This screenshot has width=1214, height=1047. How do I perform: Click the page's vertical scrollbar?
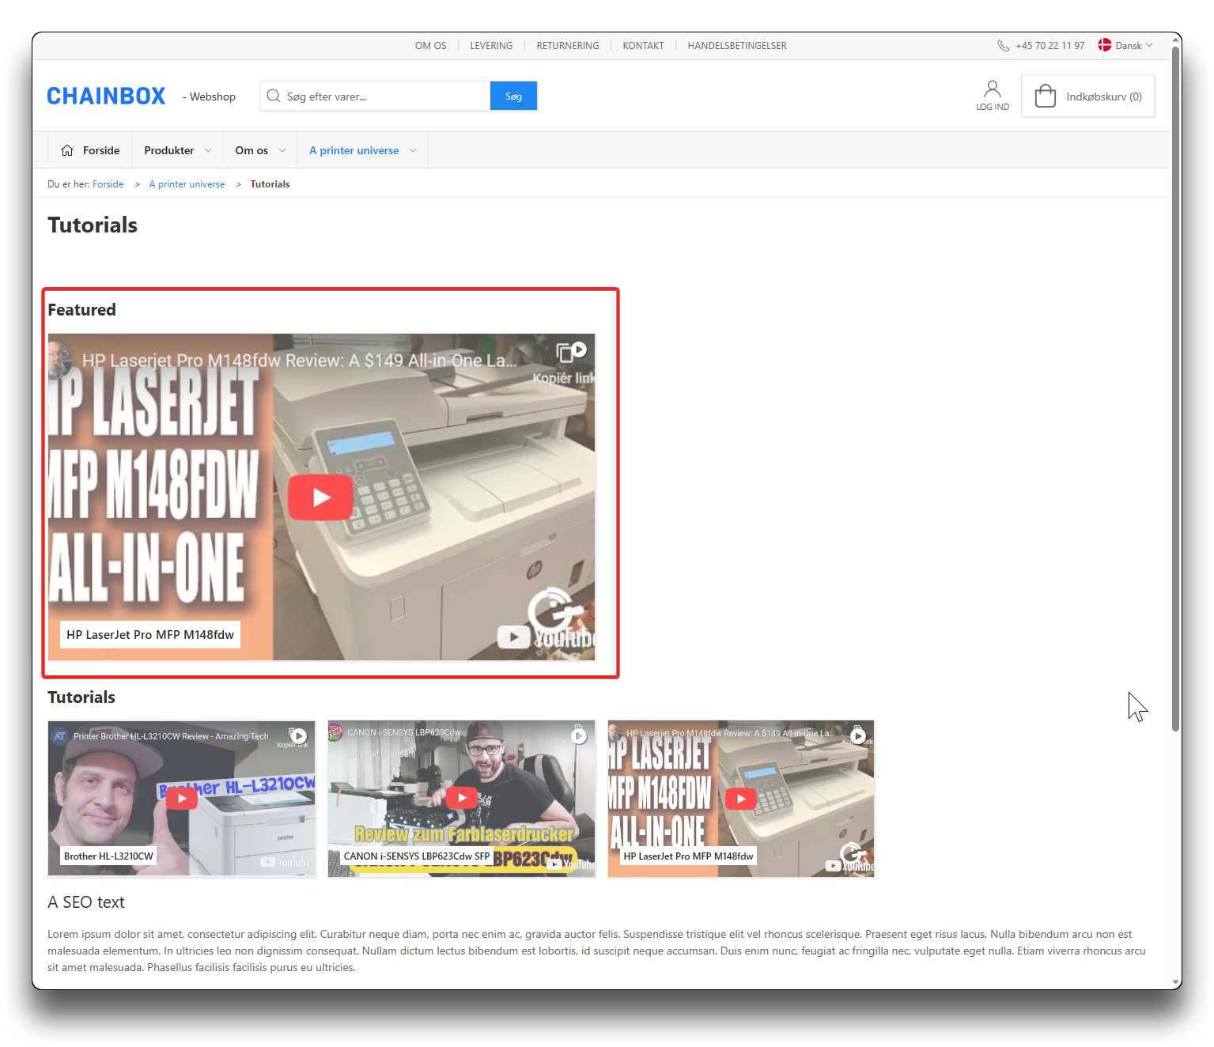point(1175,395)
